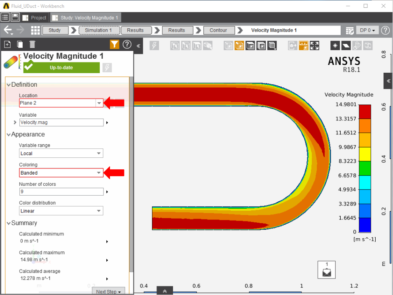Click the lightning update icon in viewport toolbar
This screenshot has width=393, height=295.
154,46
